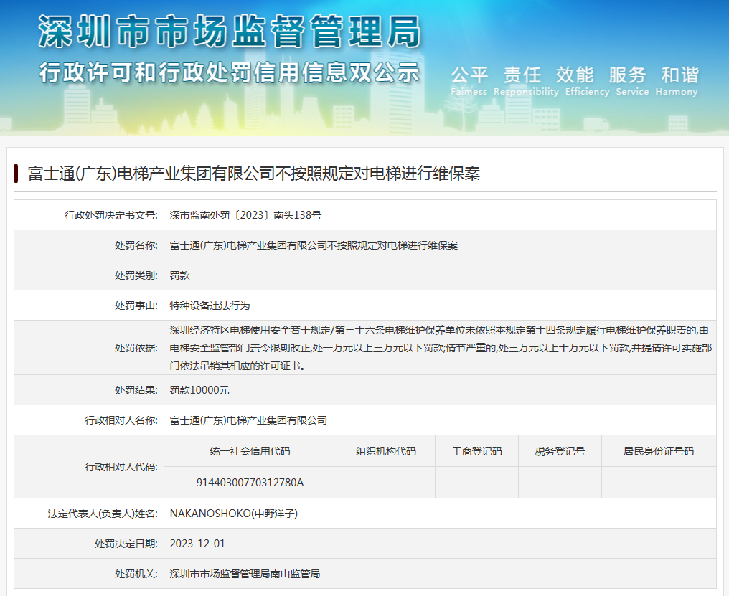
Task: Click the 法定代表人(负责人)姓名 label
Action: (x=103, y=514)
